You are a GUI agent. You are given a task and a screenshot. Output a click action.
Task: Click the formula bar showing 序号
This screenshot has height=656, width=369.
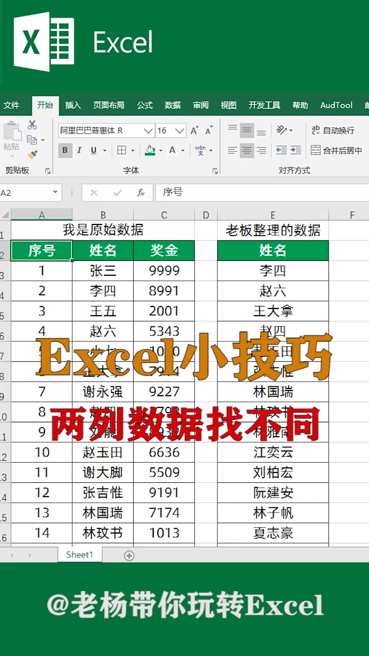262,193
